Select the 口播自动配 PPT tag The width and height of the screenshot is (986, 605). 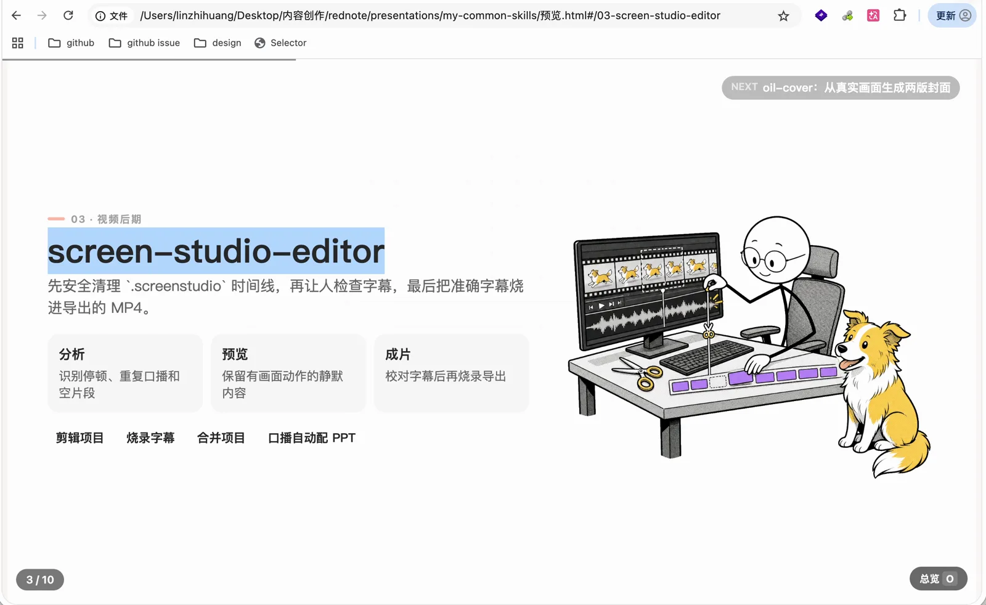(312, 438)
